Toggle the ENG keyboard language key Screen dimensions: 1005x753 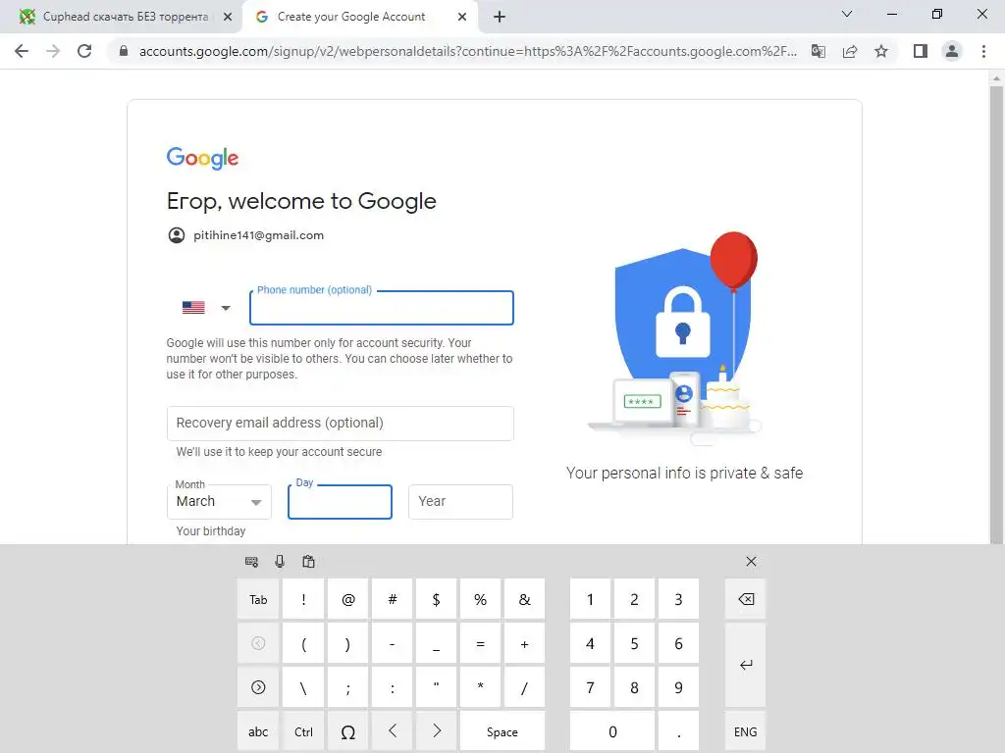746,731
